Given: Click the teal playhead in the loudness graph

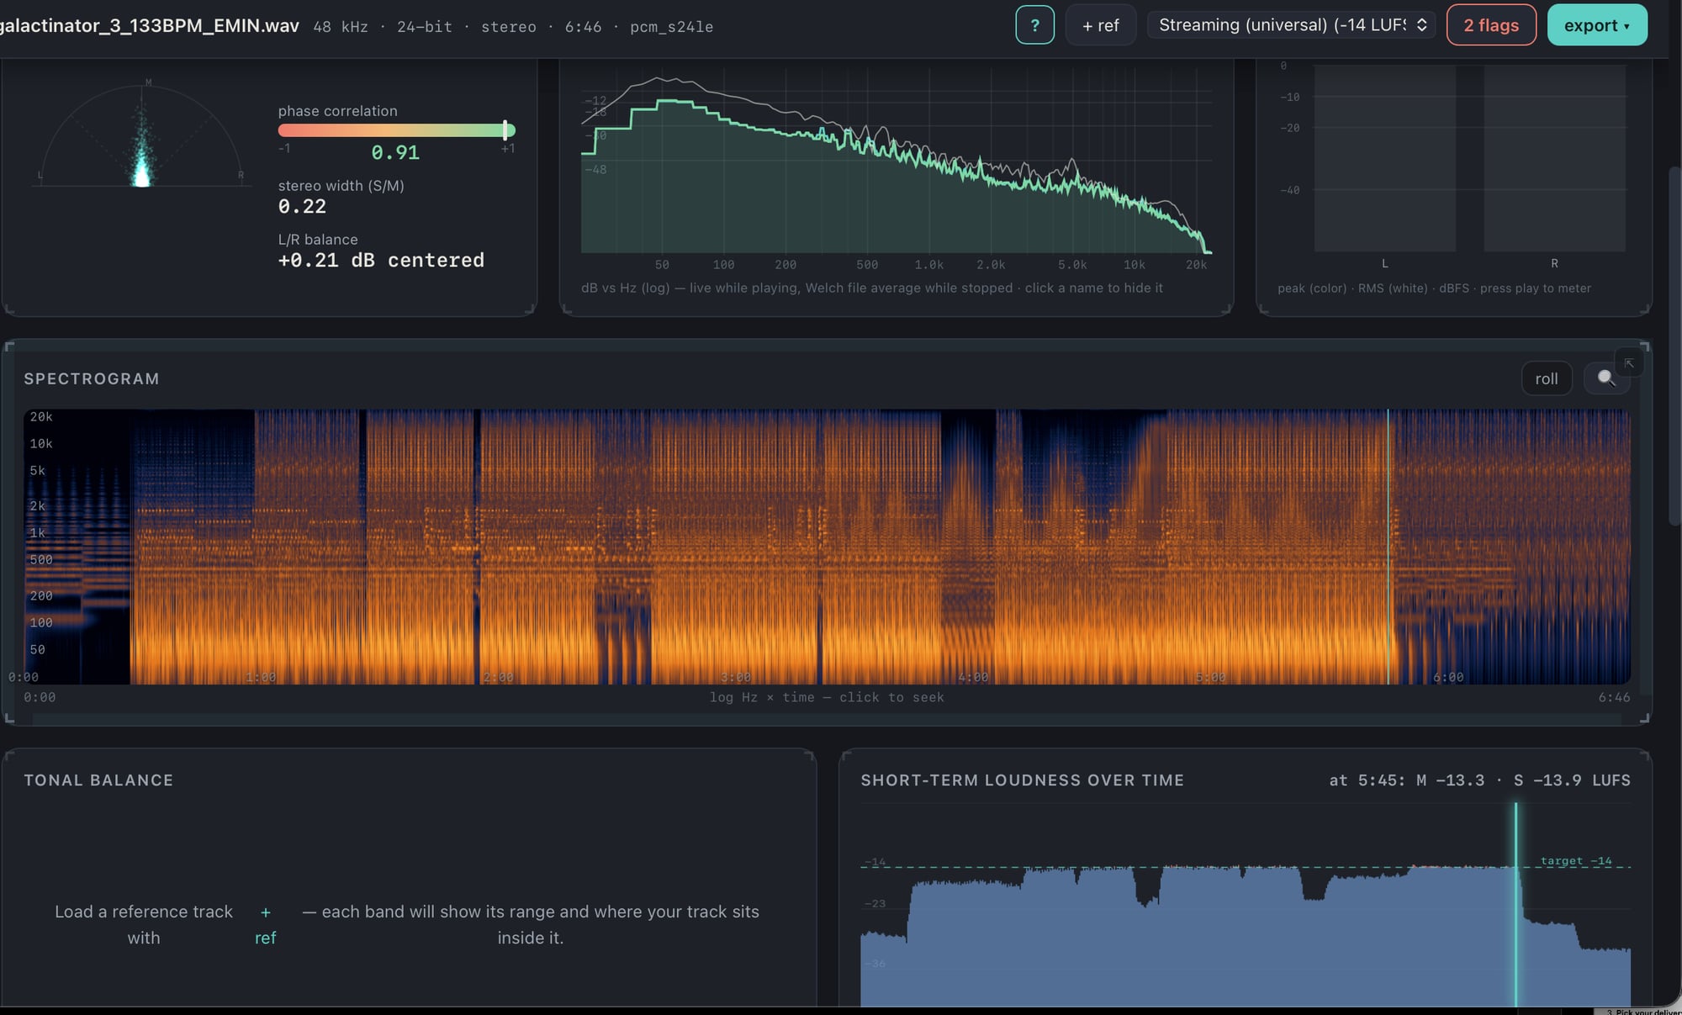Looking at the screenshot, I should tap(1515, 904).
